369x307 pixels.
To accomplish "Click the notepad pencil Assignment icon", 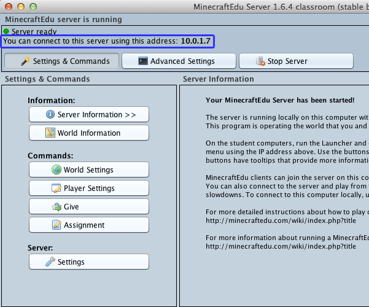I will (x=56, y=225).
